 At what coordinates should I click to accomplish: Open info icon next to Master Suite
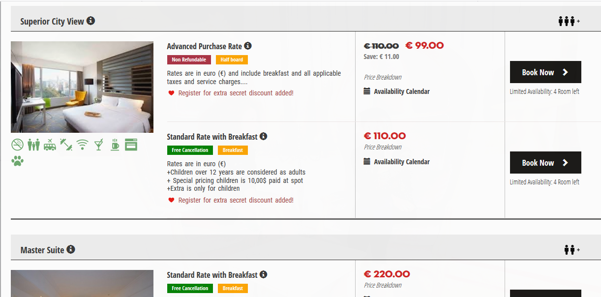point(71,249)
